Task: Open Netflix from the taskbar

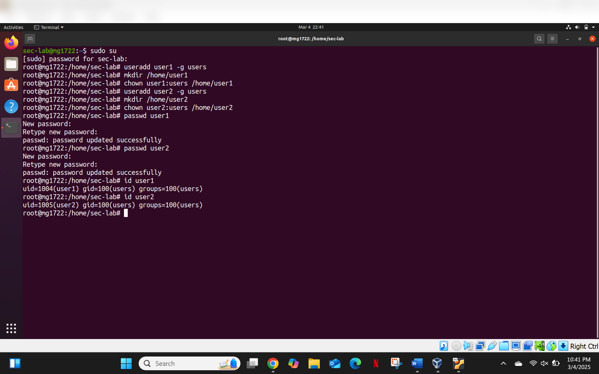Action: click(376, 363)
